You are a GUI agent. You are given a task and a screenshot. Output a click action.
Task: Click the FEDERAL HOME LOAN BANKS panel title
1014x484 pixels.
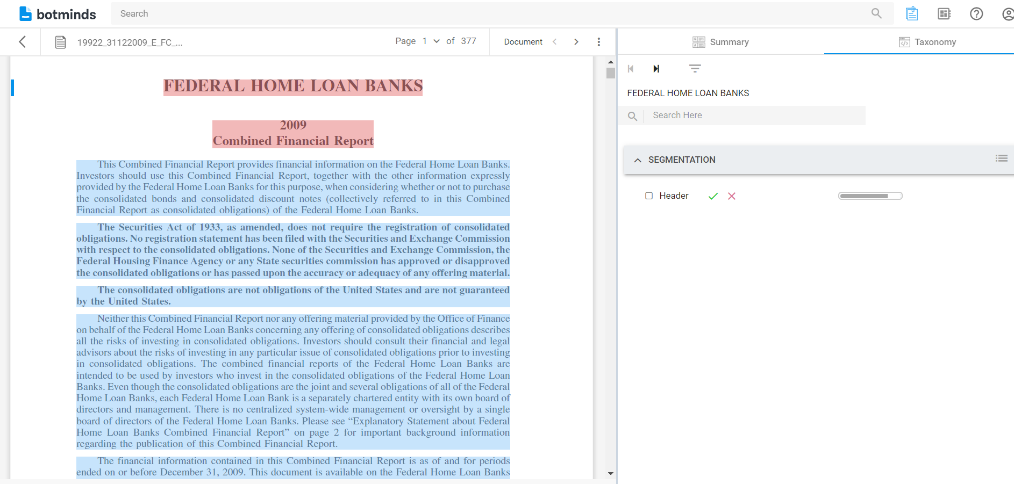coord(688,93)
